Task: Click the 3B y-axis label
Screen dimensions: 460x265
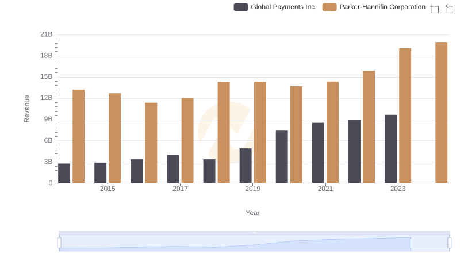Action: pyautogui.click(x=48, y=162)
